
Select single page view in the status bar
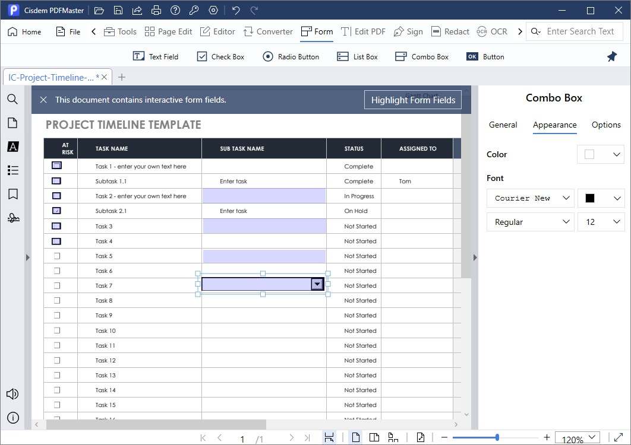[x=356, y=437]
